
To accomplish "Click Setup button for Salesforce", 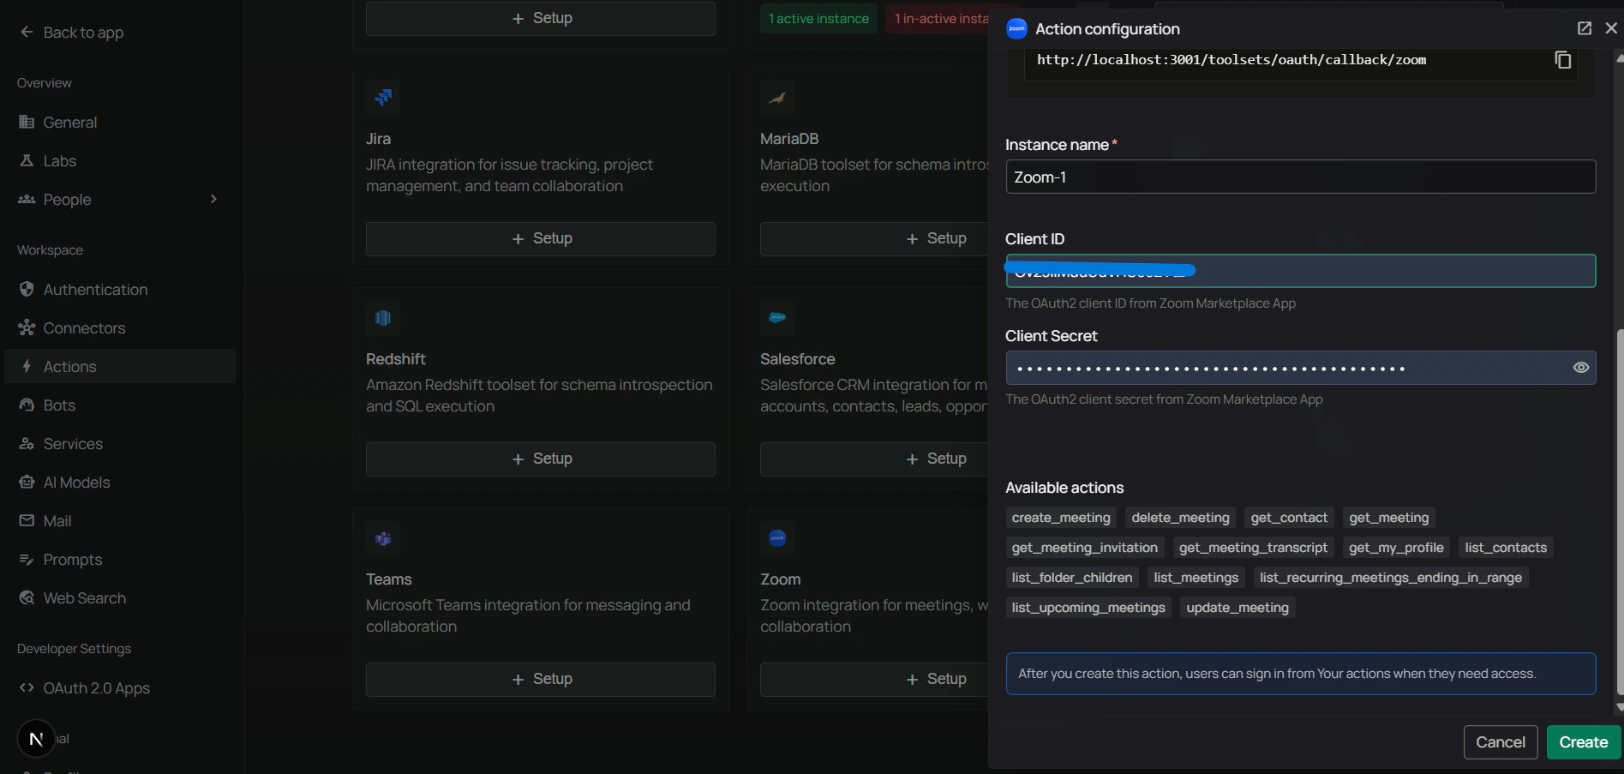I will pyautogui.click(x=874, y=459).
